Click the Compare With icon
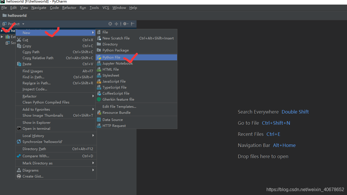Viewport: 347px width, 195px height. click(19, 156)
